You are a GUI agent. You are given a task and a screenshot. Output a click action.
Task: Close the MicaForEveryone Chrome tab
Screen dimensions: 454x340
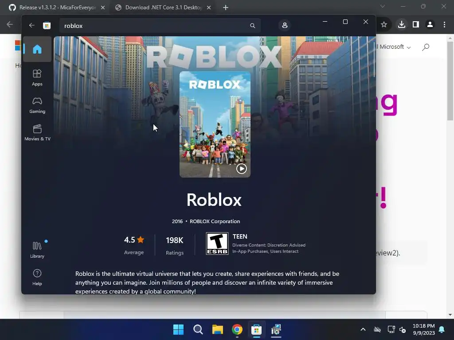(103, 8)
